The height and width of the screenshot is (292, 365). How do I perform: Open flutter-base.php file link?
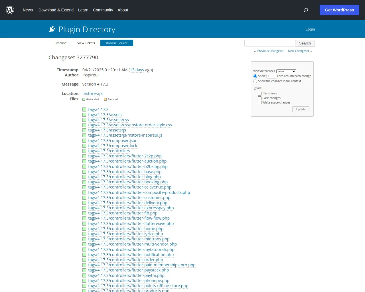tap(125, 172)
